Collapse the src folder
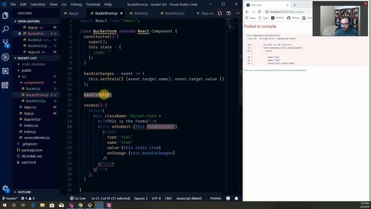Screen dimensions: 371x209 pyautogui.click(x=24, y=77)
